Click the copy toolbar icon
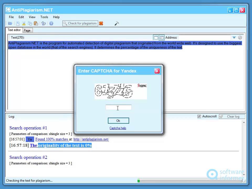 coord(30,23)
